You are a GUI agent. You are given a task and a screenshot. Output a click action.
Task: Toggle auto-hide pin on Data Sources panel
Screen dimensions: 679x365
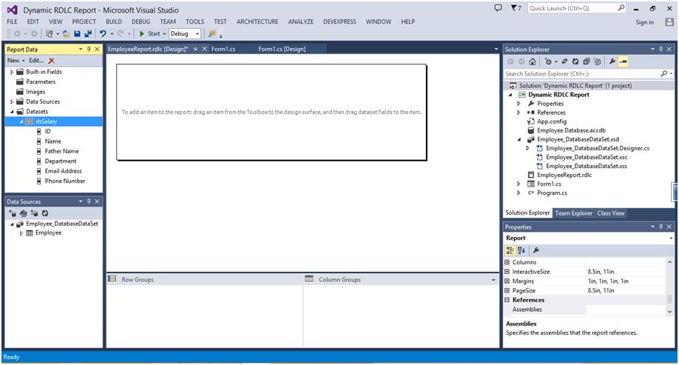pyautogui.click(x=89, y=201)
